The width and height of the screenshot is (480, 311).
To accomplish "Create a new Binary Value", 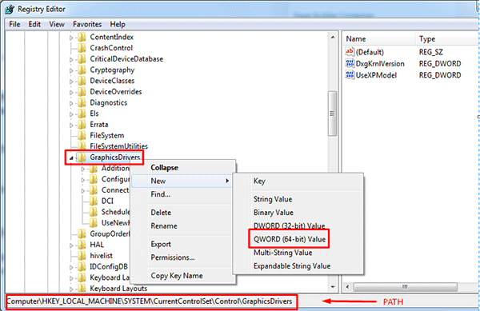I will pos(298,213).
